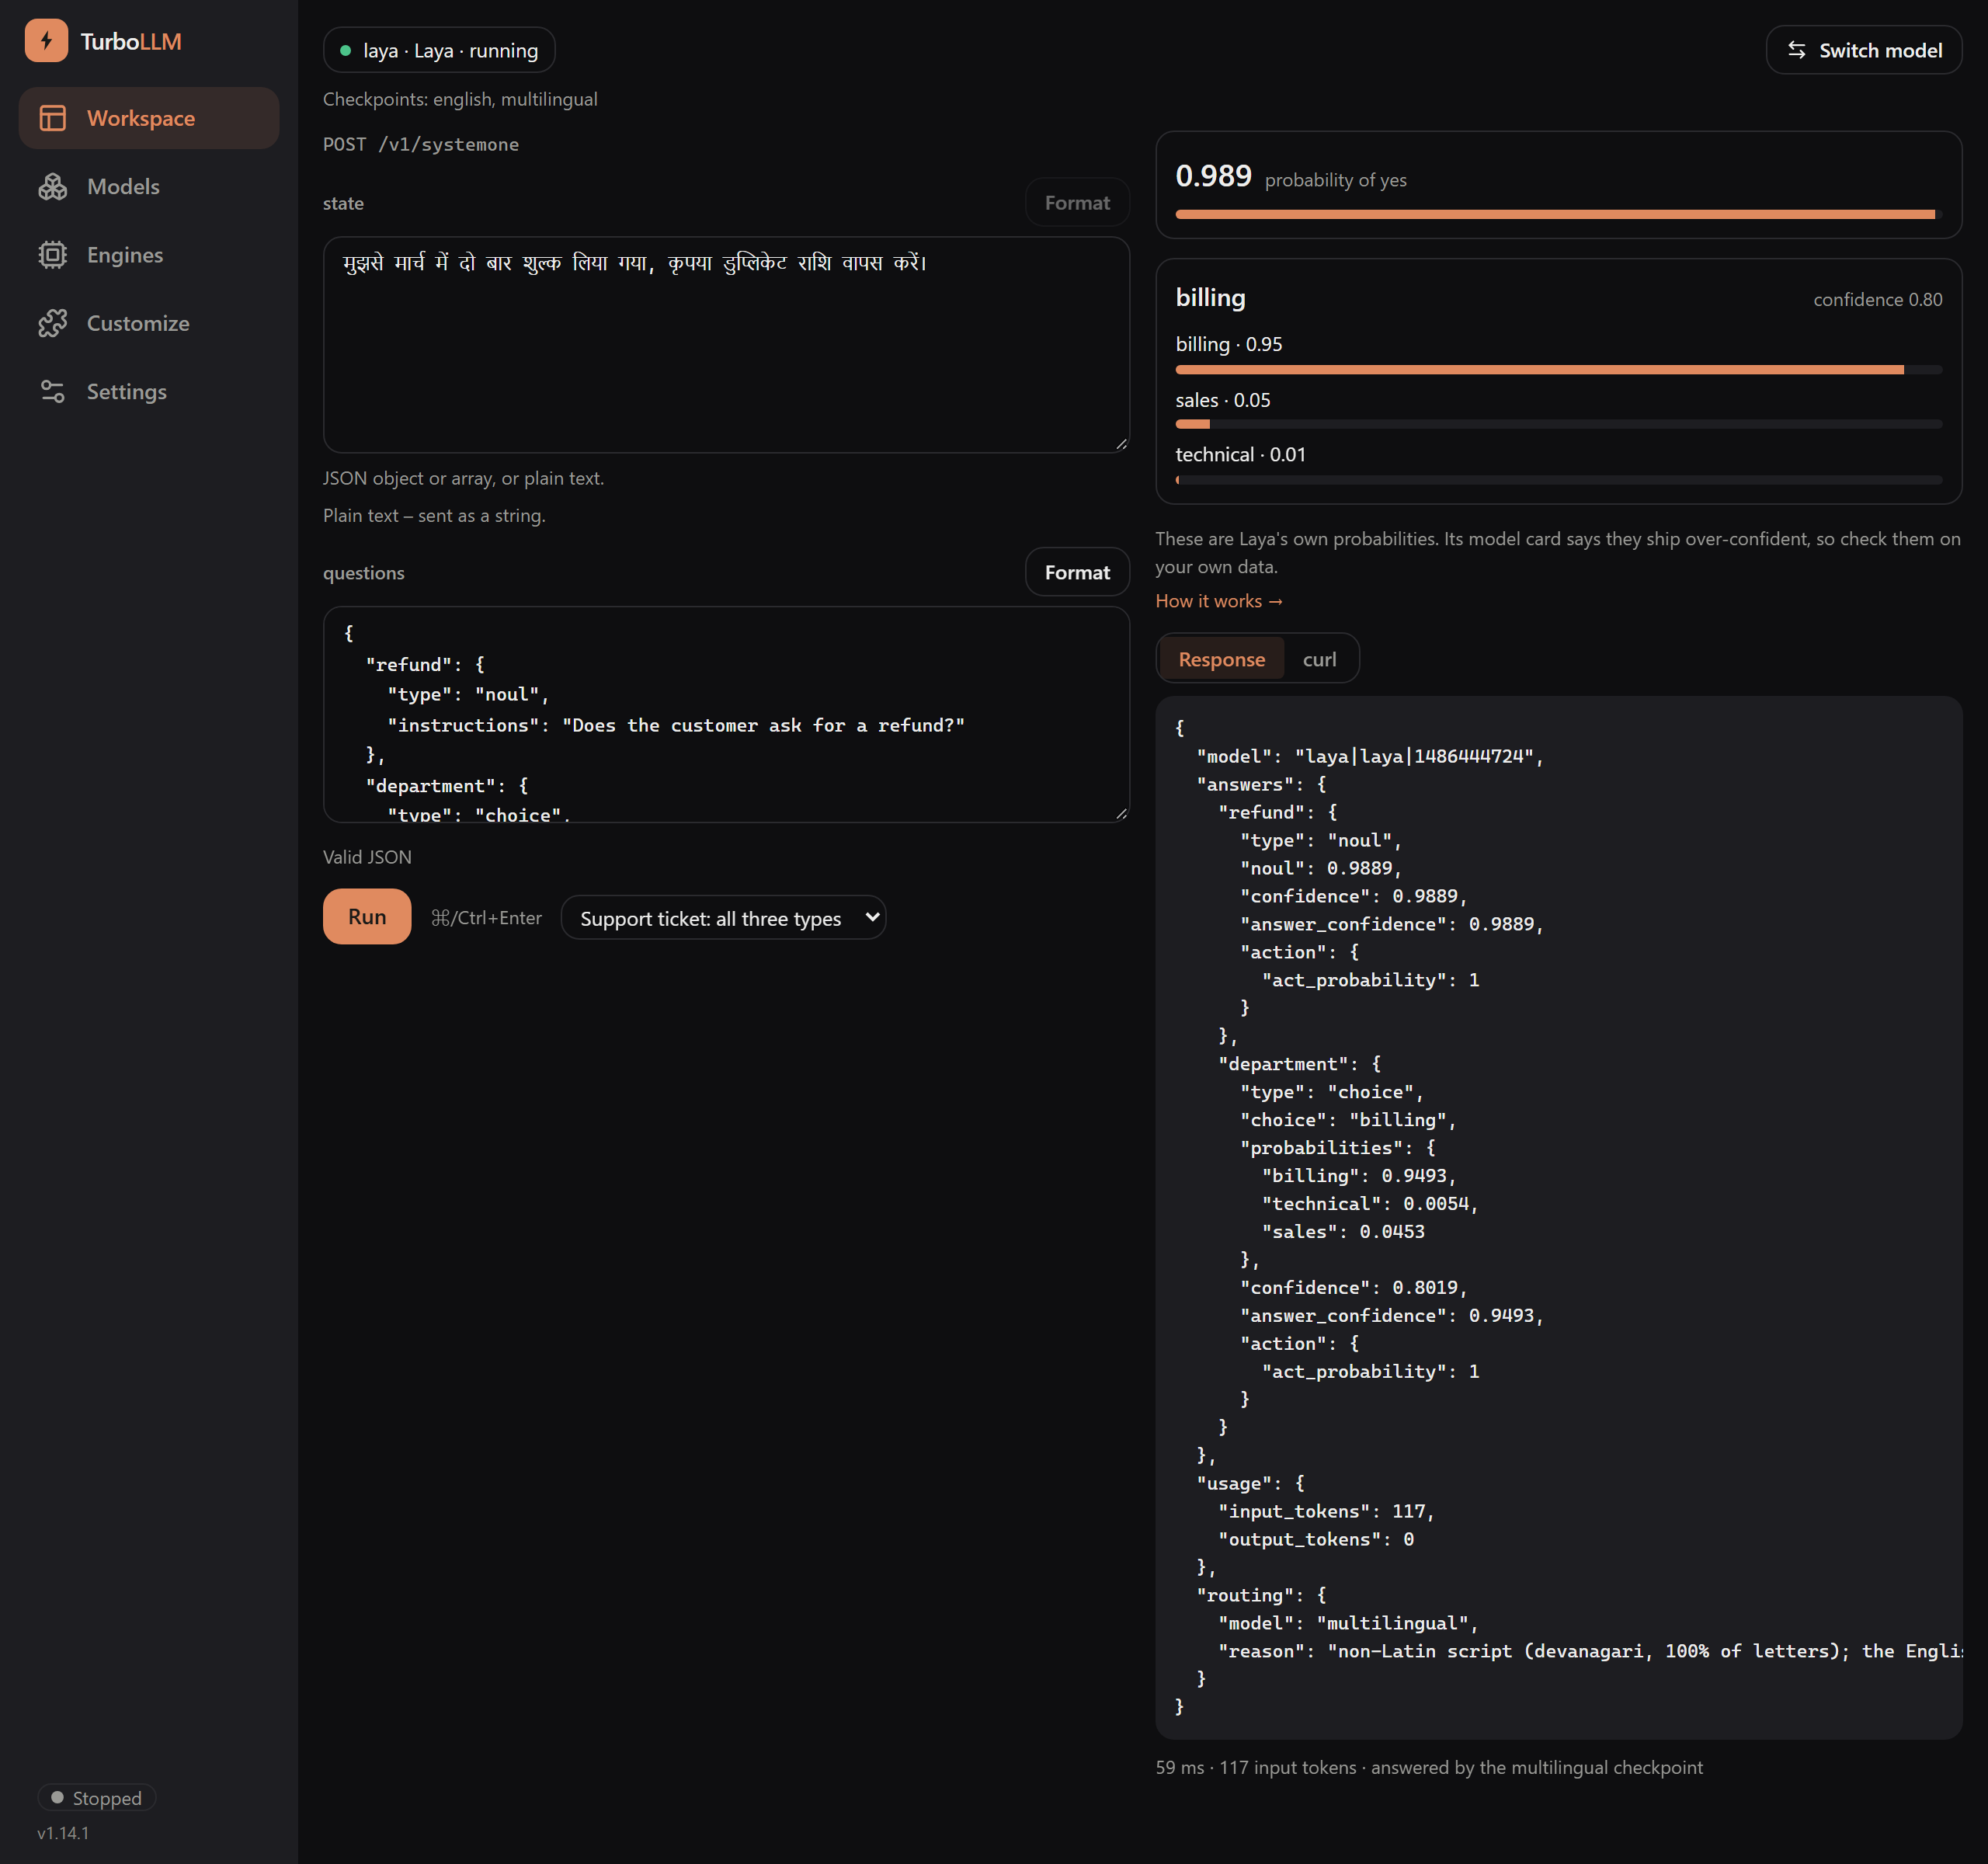
Task: Click the "POST /v1/systemone" endpoint text
Action: tap(421, 144)
